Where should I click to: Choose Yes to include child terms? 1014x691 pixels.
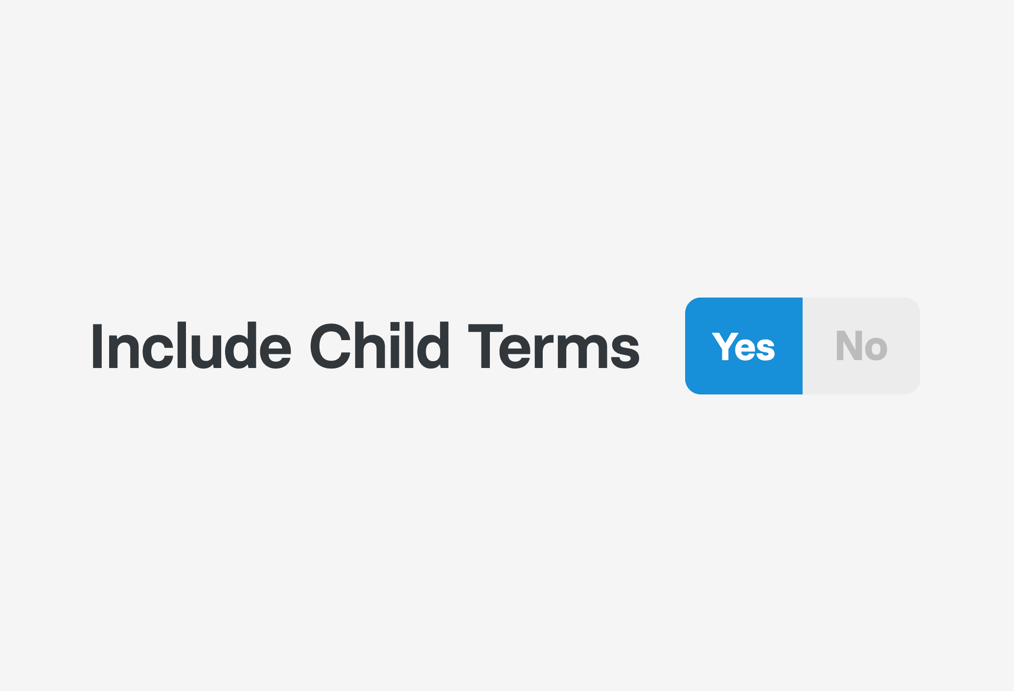743,346
